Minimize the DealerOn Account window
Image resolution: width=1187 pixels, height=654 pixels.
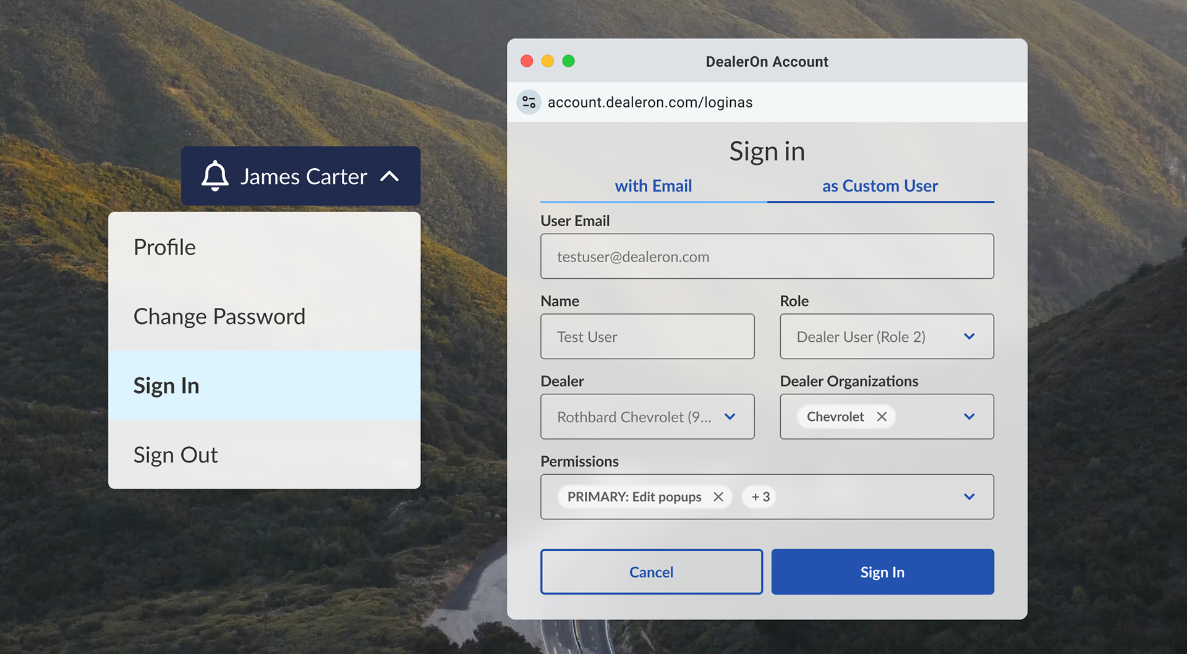(x=548, y=61)
